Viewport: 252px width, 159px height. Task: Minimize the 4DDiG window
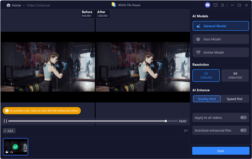click(x=232, y=5)
